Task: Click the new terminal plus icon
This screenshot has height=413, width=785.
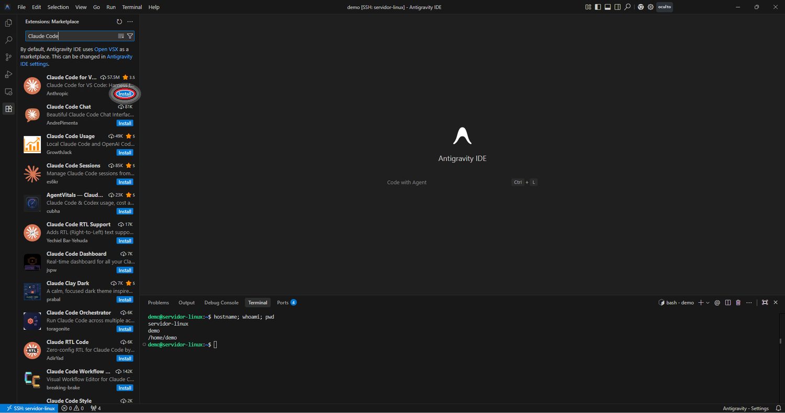Action: 701,303
